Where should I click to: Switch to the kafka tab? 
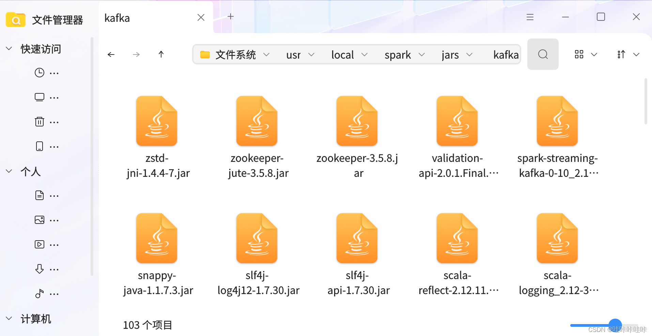(x=156, y=18)
